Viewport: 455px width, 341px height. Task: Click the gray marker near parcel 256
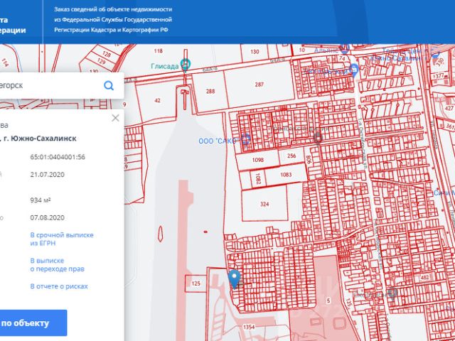(x=318, y=137)
